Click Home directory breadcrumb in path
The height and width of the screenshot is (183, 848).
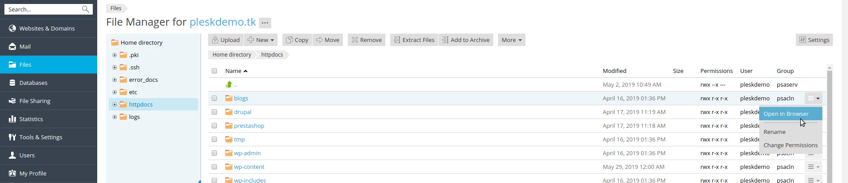point(232,55)
